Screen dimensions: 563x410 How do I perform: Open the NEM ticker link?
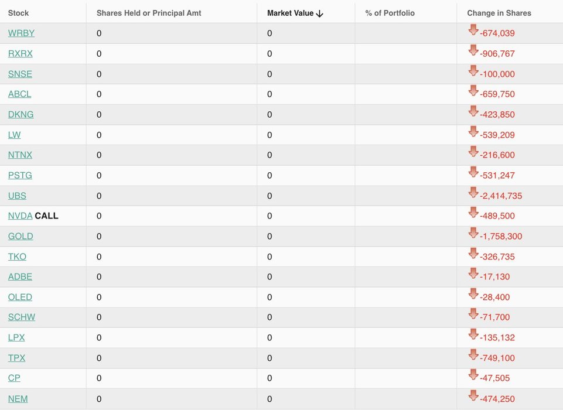(18, 399)
